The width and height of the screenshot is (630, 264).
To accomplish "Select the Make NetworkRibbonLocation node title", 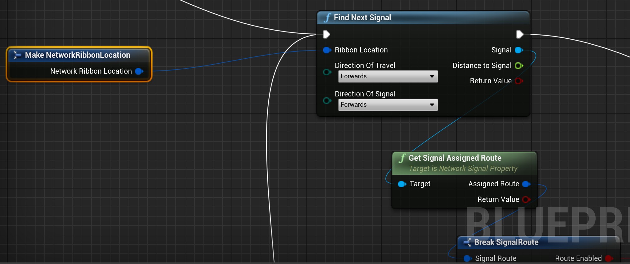I will (78, 55).
